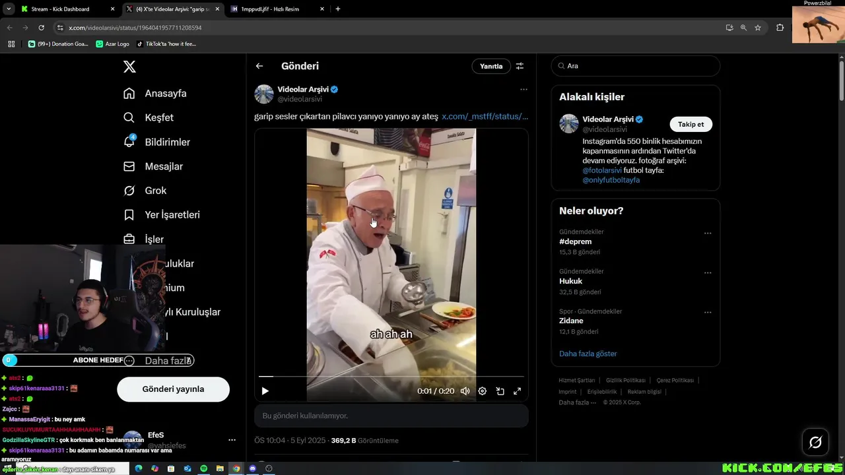Open more options for Zidane trend
This screenshot has height=475, width=845.
(x=708, y=312)
